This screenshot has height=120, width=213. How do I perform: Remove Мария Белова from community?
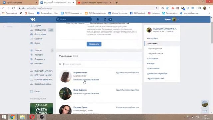tap(127, 73)
